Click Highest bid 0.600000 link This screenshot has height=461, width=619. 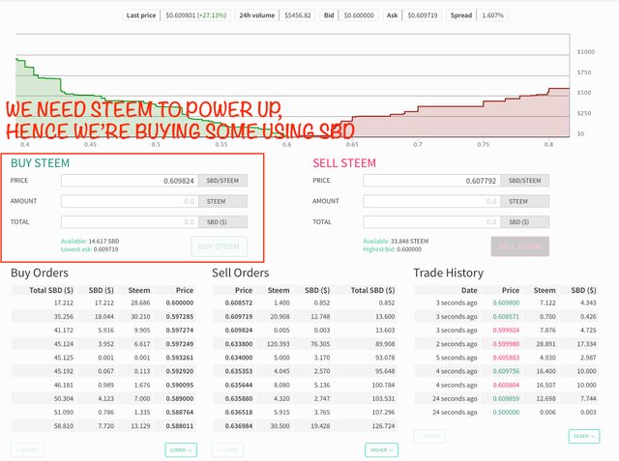(393, 249)
